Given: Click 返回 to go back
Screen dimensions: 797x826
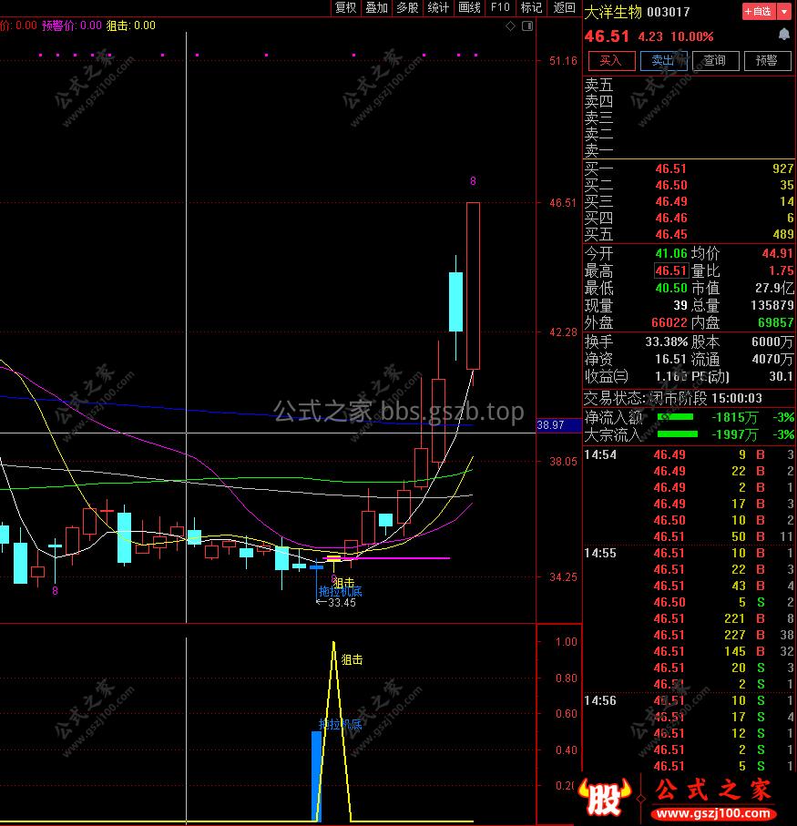Looking at the screenshot, I should click(564, 7).
